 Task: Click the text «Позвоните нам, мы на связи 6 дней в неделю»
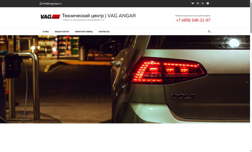(192, 16)
